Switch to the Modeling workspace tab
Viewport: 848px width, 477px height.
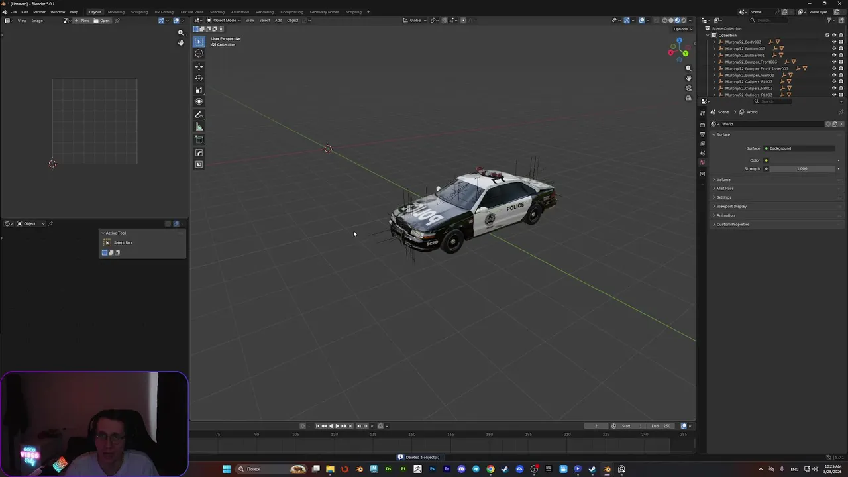pos(116,12)
